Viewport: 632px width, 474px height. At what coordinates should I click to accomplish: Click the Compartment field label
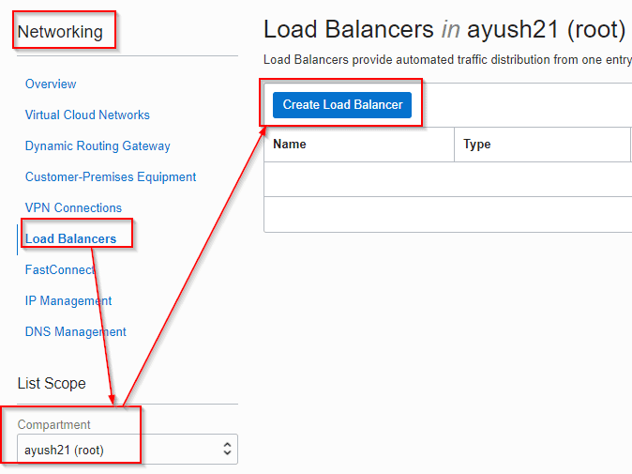point(54,424)
